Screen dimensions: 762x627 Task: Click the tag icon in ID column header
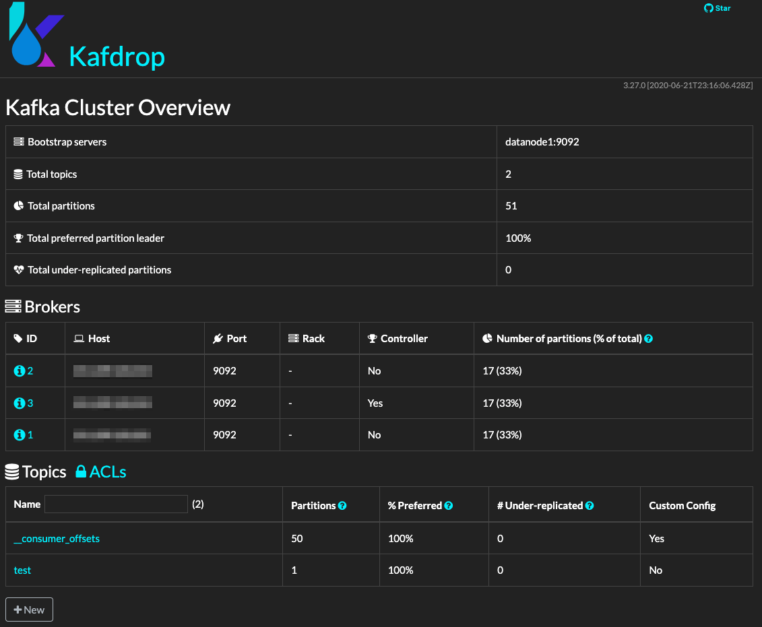coord(18,339)
